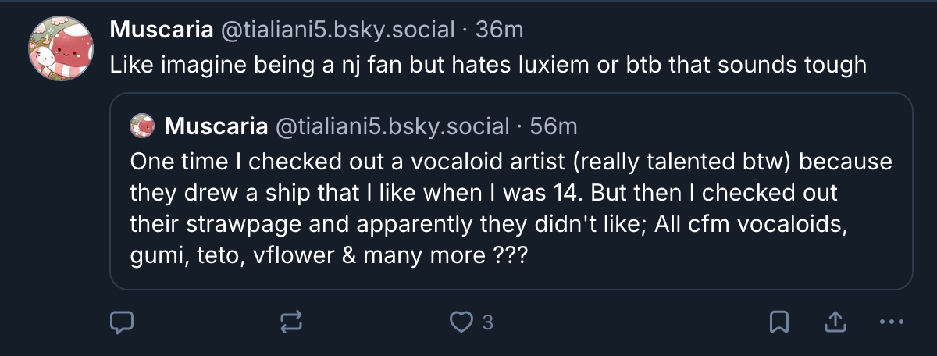Click the like count number 3
Screen dimensions: 937x356
(487, 322)
